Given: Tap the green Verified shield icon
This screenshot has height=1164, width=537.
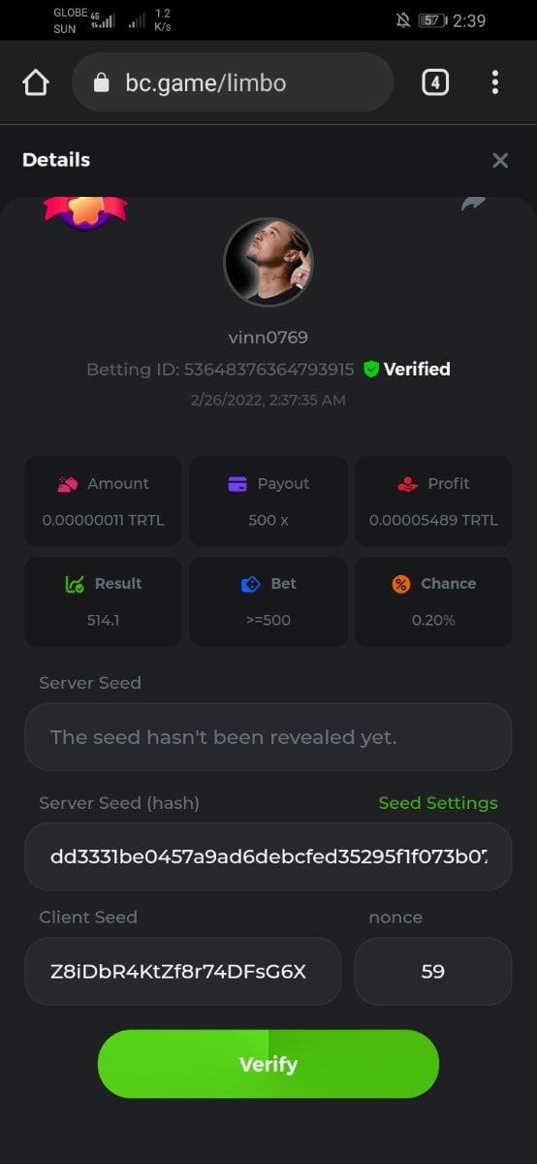Looking at the screenshot, I should (x=371, y=369).
